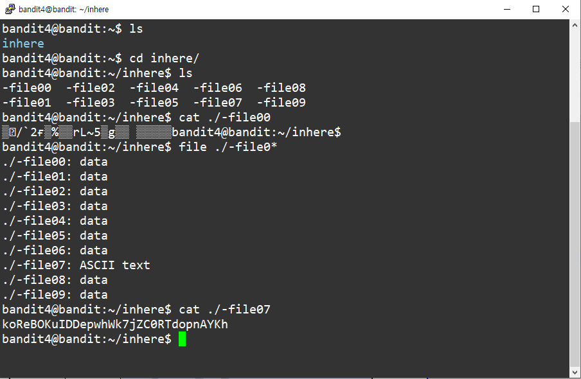The height and width of the screenshot is (379, 581).
Task: Click the vertical scrollbar thumb
Action: 575,244
